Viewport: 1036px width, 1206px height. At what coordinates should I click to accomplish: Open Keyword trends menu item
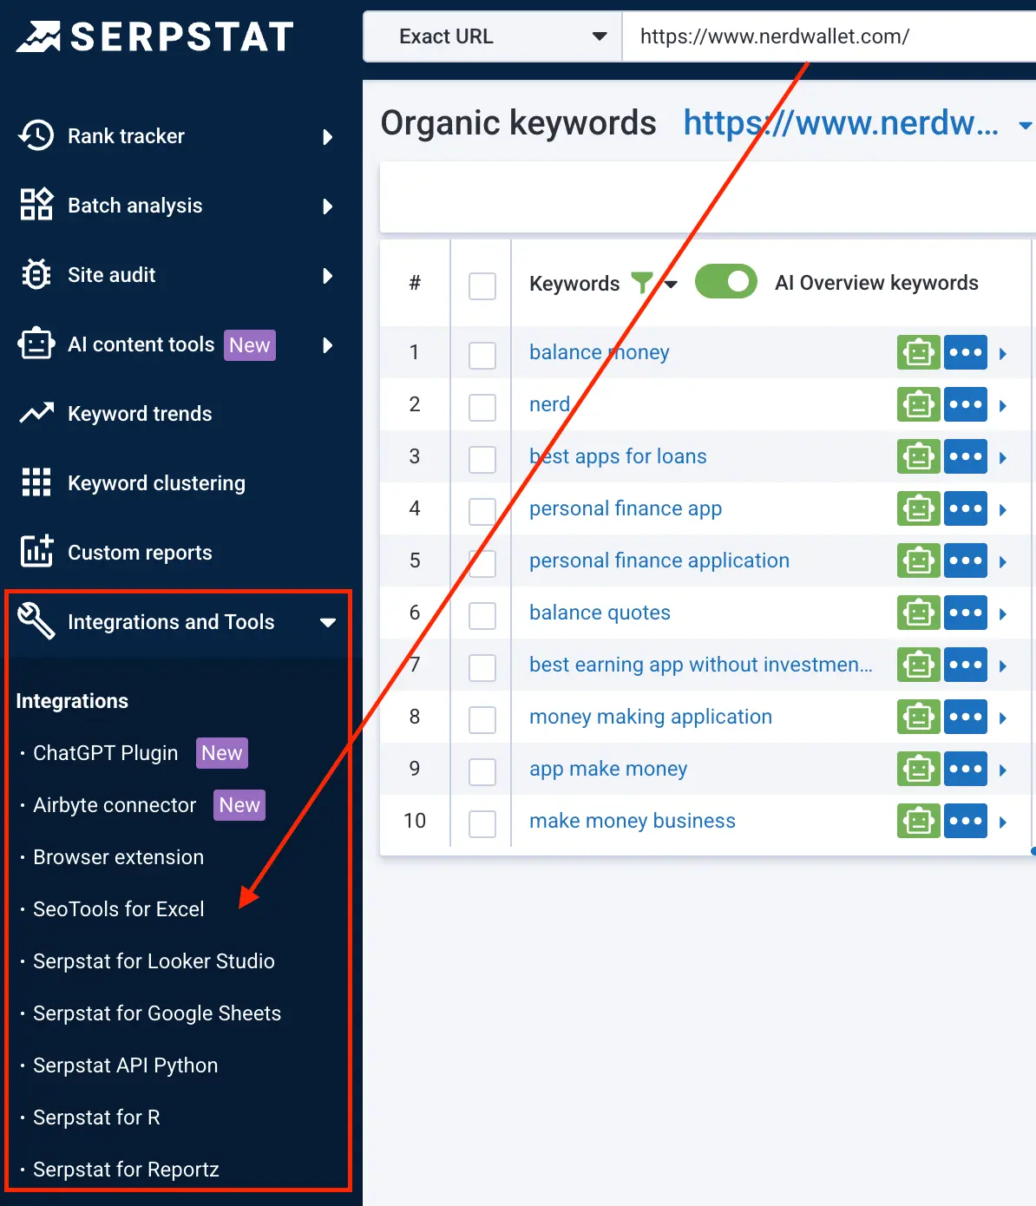(x=140, y=414)
